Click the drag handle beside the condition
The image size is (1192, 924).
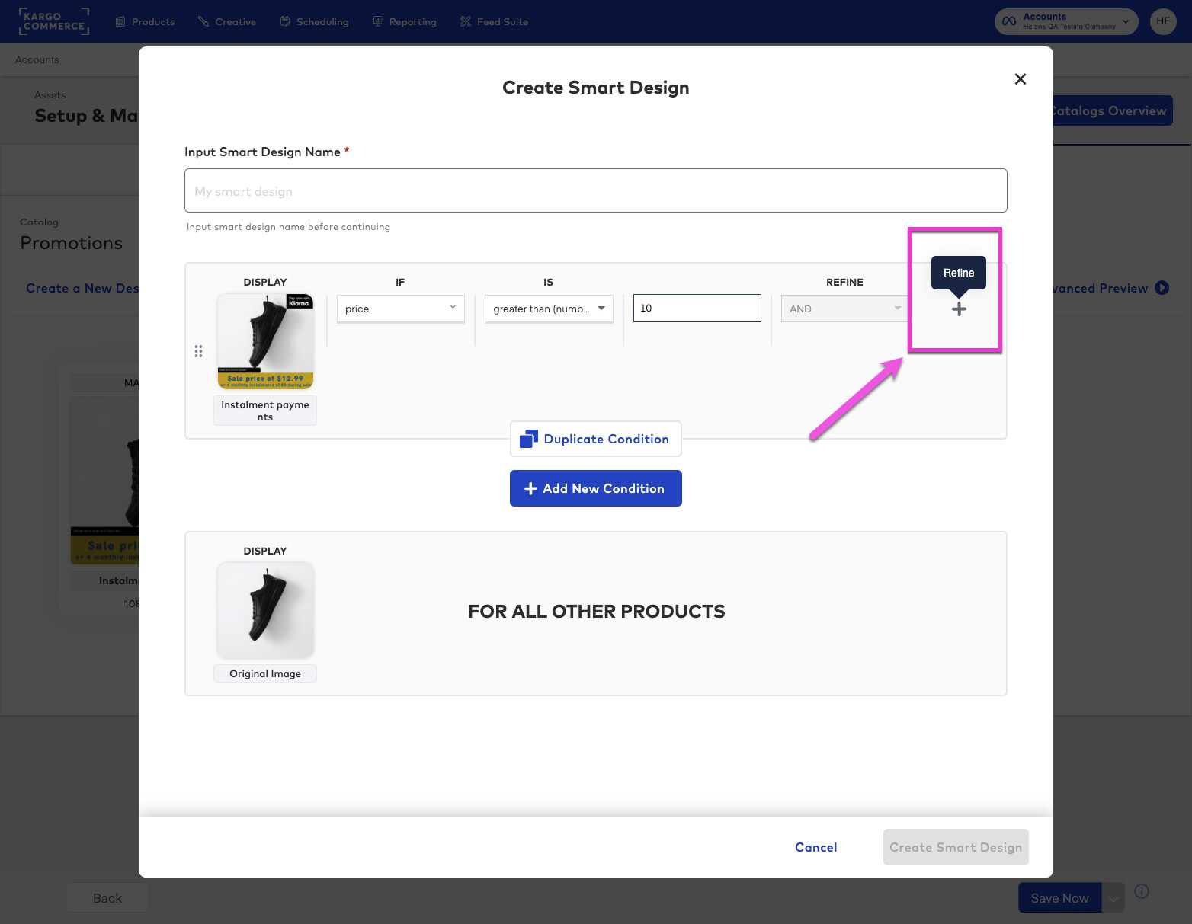[x=199, y=351]
